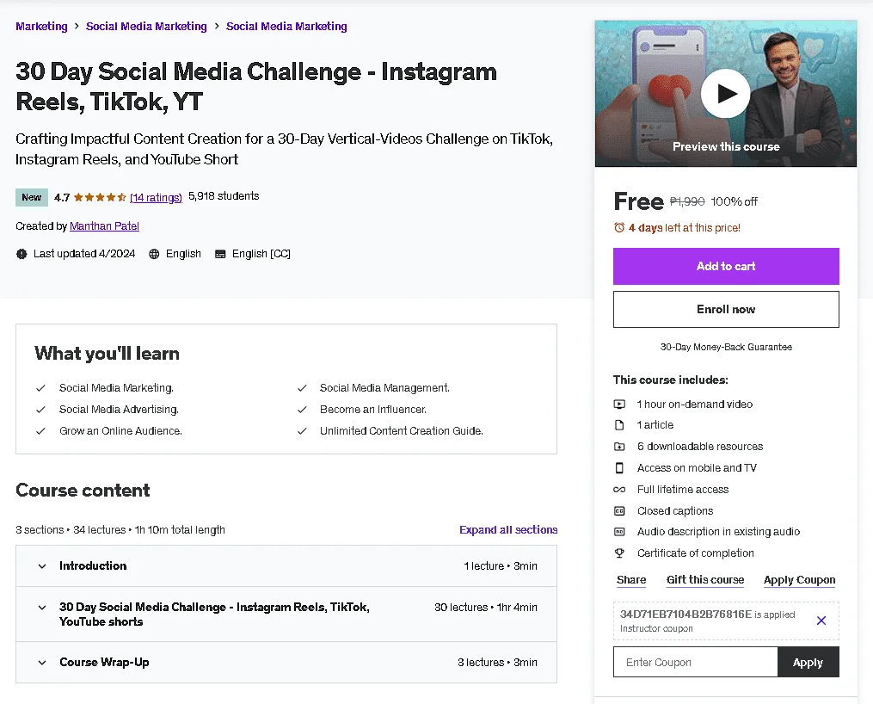The image size is (873, 704).
Task: Click the audio description icon
Action: click(x=619, y=532)
